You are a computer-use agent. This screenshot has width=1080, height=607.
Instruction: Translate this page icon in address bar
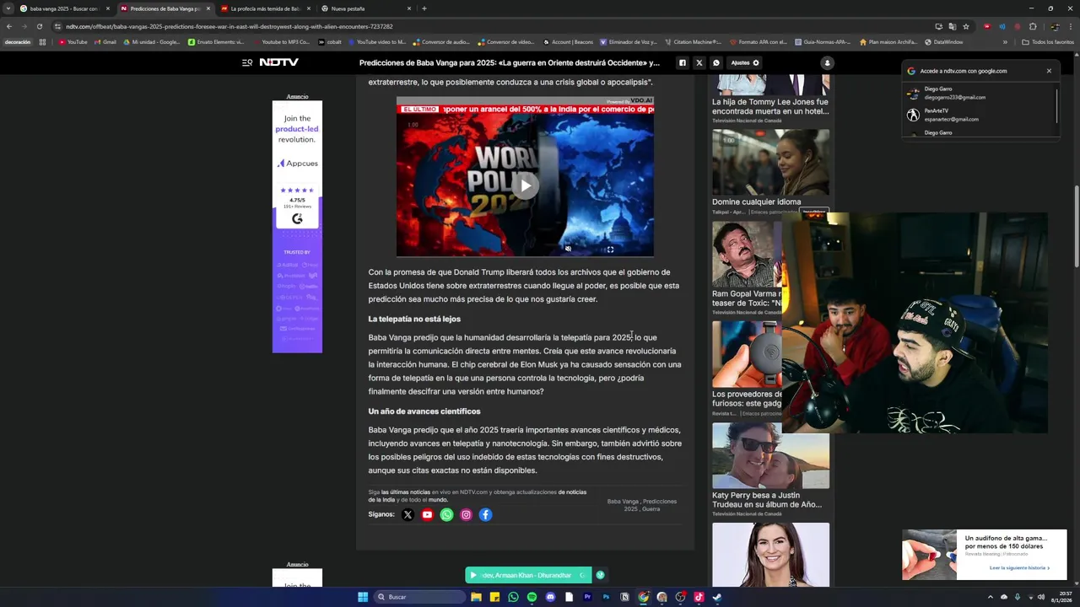click(952, 26)
